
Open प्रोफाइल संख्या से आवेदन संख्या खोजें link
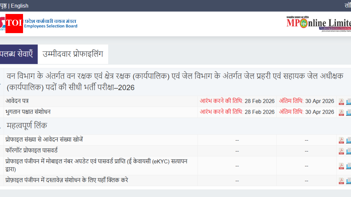[x=44, y=140]
